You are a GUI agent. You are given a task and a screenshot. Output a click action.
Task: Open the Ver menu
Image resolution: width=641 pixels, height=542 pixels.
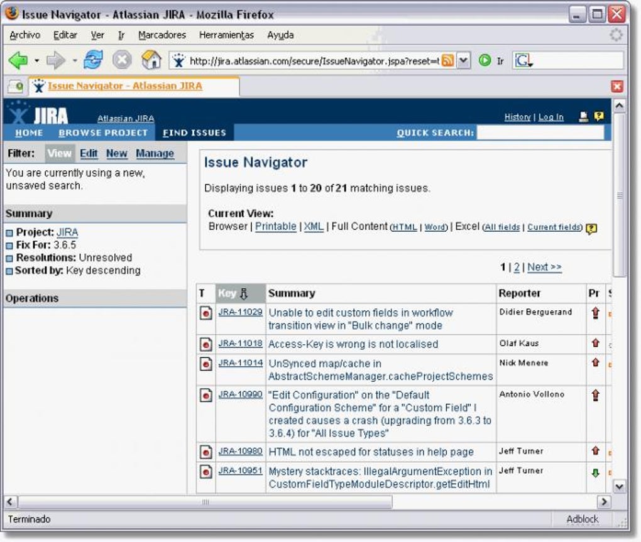97,35
